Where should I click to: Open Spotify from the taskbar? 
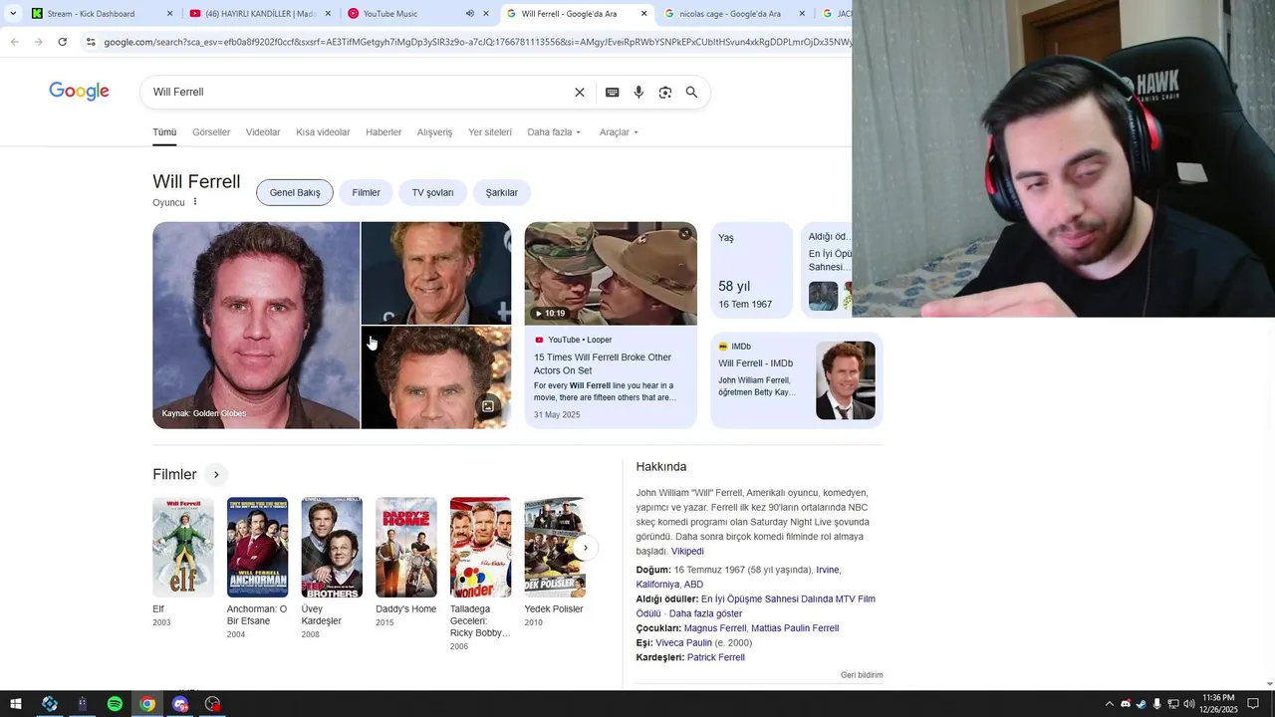pyautogui.click(x=115, y=704)
